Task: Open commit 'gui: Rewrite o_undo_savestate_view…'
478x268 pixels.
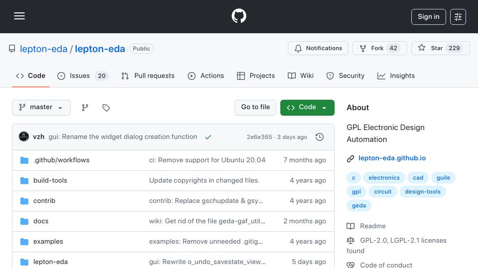Action: click(x=207, y=262)
